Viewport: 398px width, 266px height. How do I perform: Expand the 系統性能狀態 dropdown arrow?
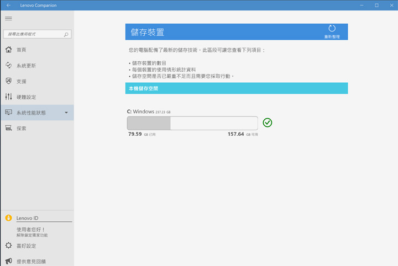(66, 113)
